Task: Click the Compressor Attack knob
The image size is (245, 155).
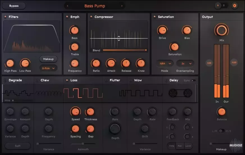Action: coord(111,63)
